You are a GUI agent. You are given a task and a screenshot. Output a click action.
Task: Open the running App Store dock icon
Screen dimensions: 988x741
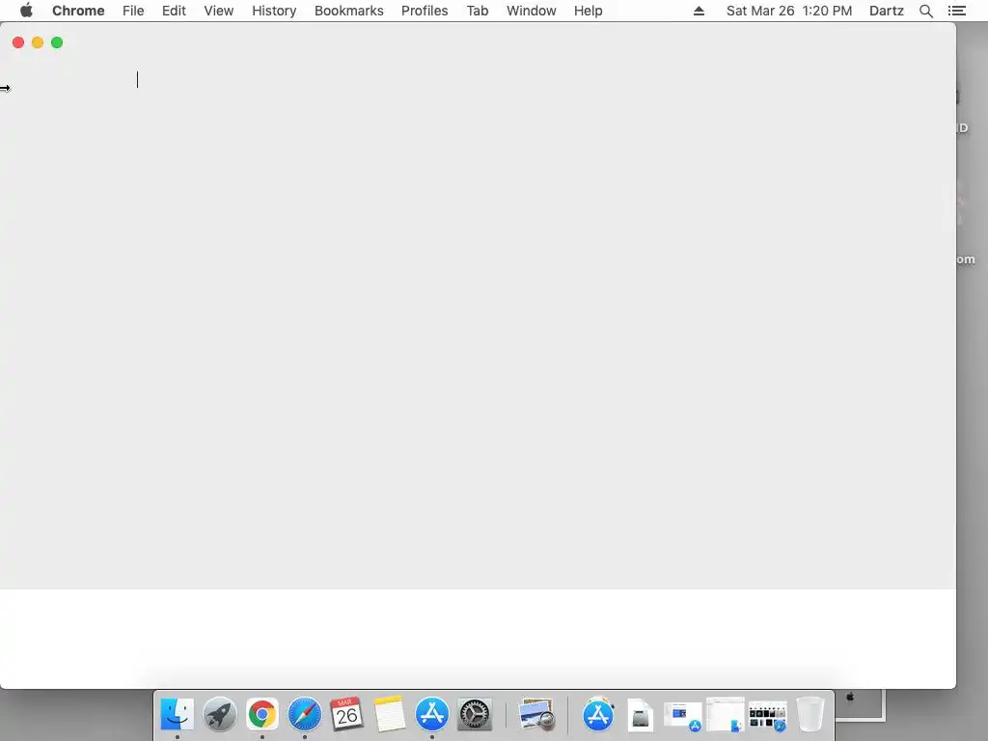coord(431,715)
